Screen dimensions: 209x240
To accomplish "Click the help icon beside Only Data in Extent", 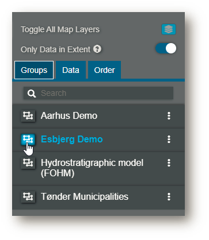I will click(x=97, y=49).
